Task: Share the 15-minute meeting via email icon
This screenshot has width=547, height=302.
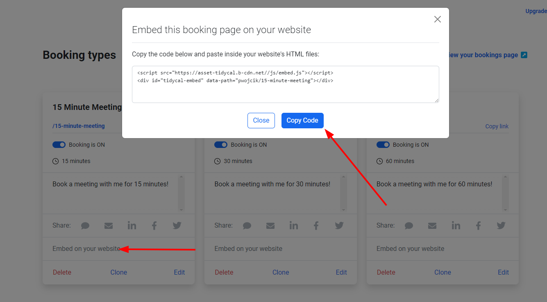Action: pos(108,226)
